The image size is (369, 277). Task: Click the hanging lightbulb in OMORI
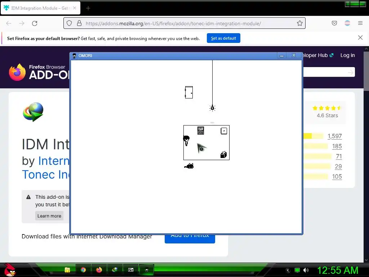(212, 108)
